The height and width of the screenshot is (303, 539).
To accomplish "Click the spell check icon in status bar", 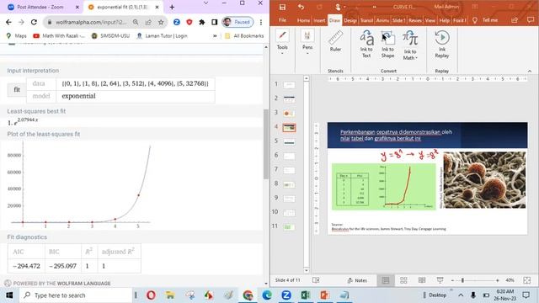I will [316, 280].
